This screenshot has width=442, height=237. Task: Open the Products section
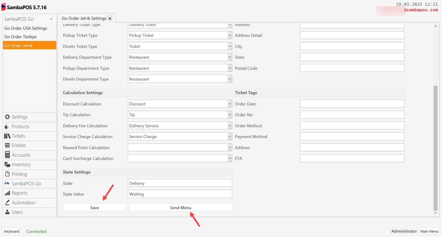pos(20,126)
